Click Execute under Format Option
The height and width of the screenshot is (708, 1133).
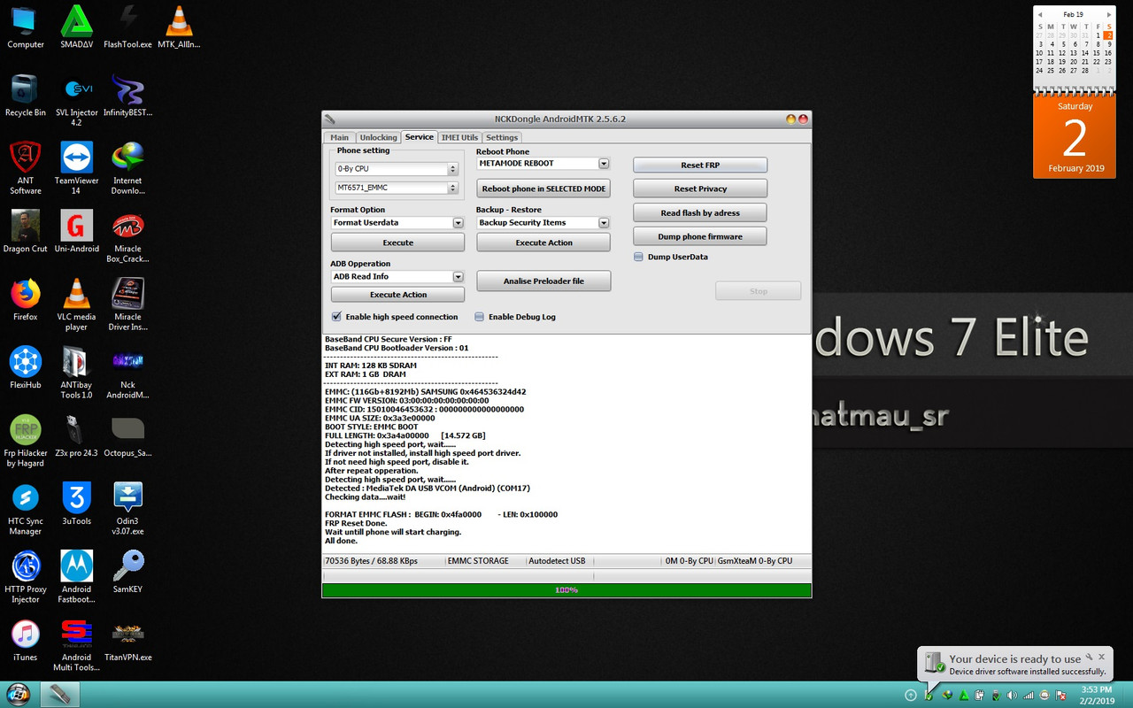coord(397,242)
